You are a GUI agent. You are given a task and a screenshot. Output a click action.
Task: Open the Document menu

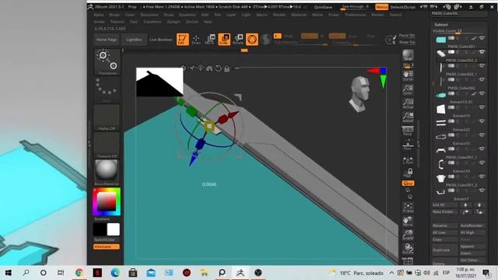(149, 15)
